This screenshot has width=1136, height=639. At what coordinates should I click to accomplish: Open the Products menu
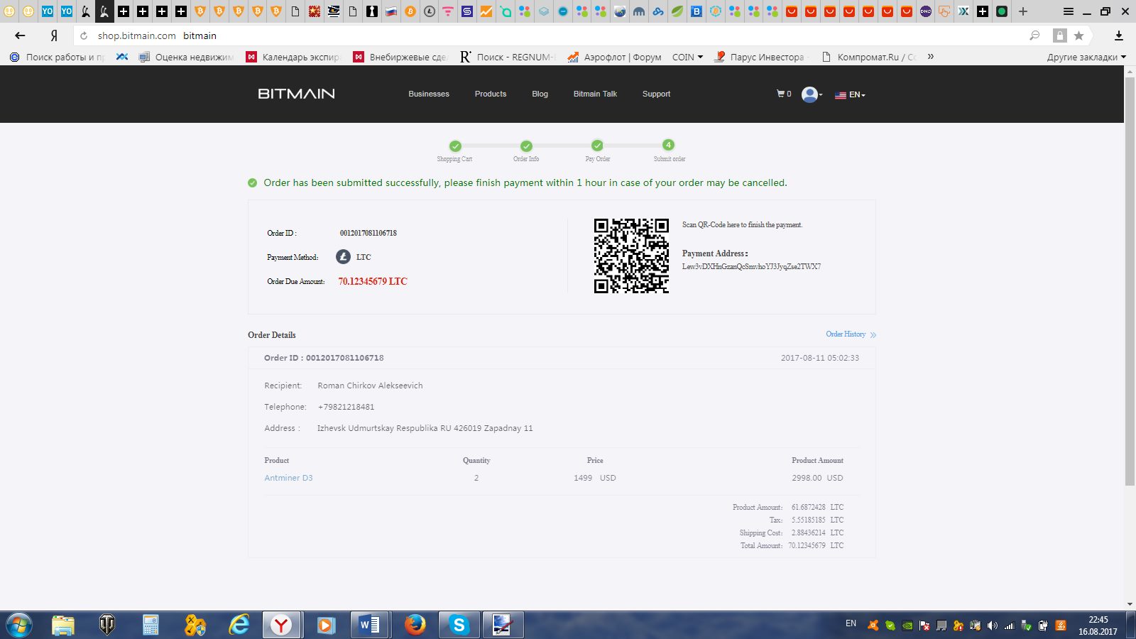491,94
